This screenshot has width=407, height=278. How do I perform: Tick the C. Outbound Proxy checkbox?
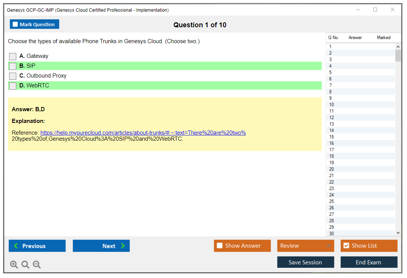pos(13,76)
